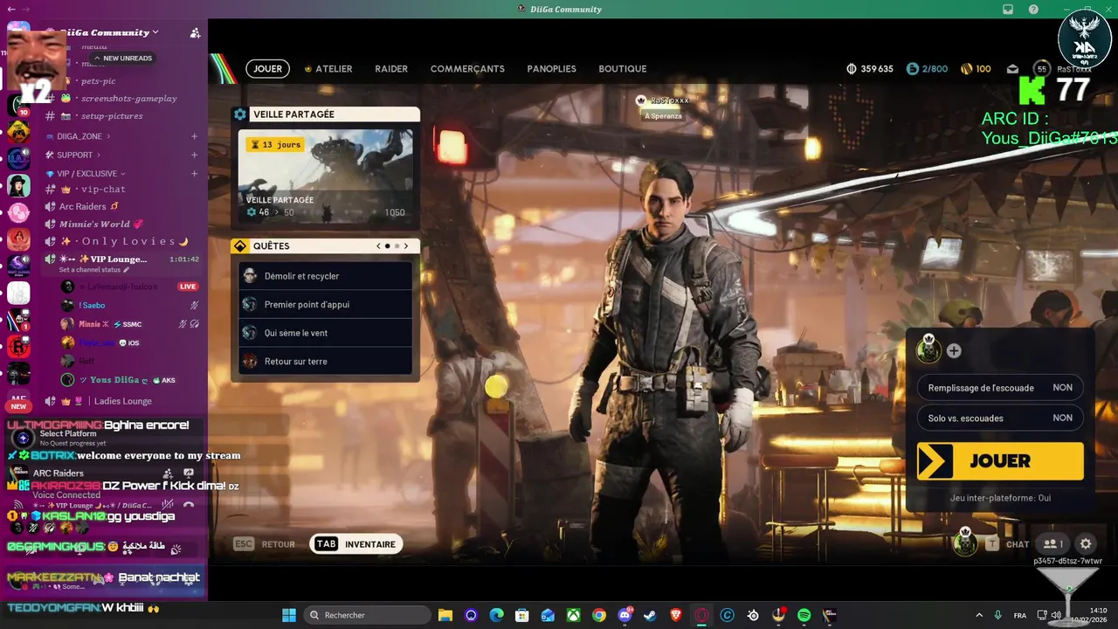Create channel in SUPPORT plus button
Screen dimensions: 1118x629
click(194, 155)
